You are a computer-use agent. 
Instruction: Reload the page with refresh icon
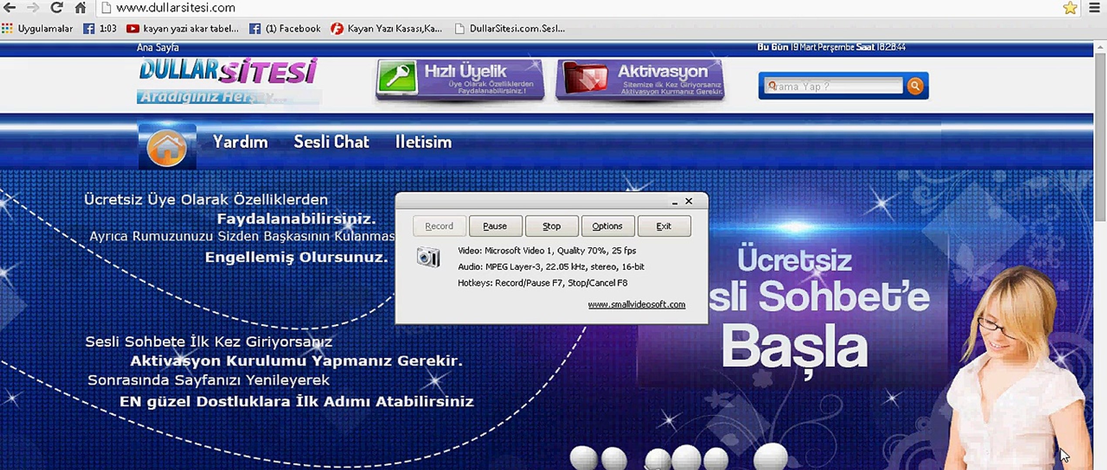(x=56, y=7)
